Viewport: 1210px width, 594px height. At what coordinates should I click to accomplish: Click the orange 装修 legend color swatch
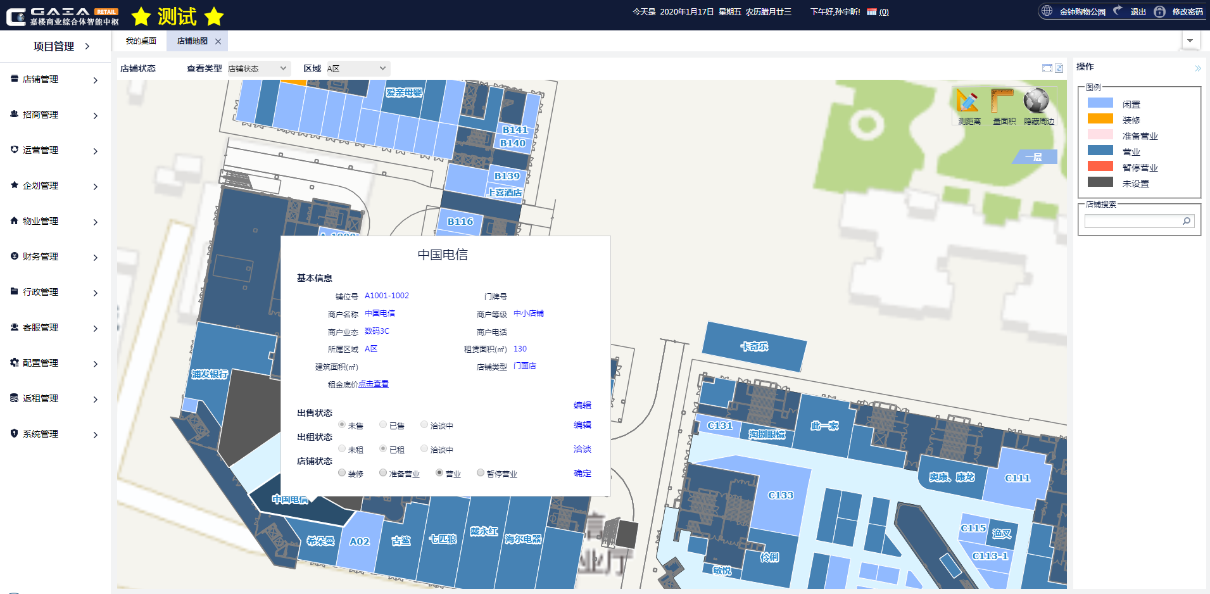pyautogui.click(x=1100, y=118)
